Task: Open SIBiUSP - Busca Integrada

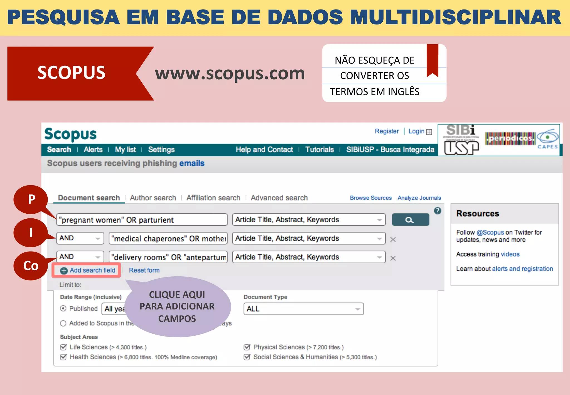Action: [390, 150]
